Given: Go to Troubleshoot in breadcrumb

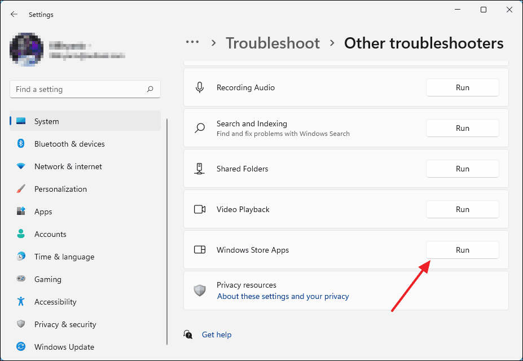Looking at the screenshot, I should pos(273,43).
